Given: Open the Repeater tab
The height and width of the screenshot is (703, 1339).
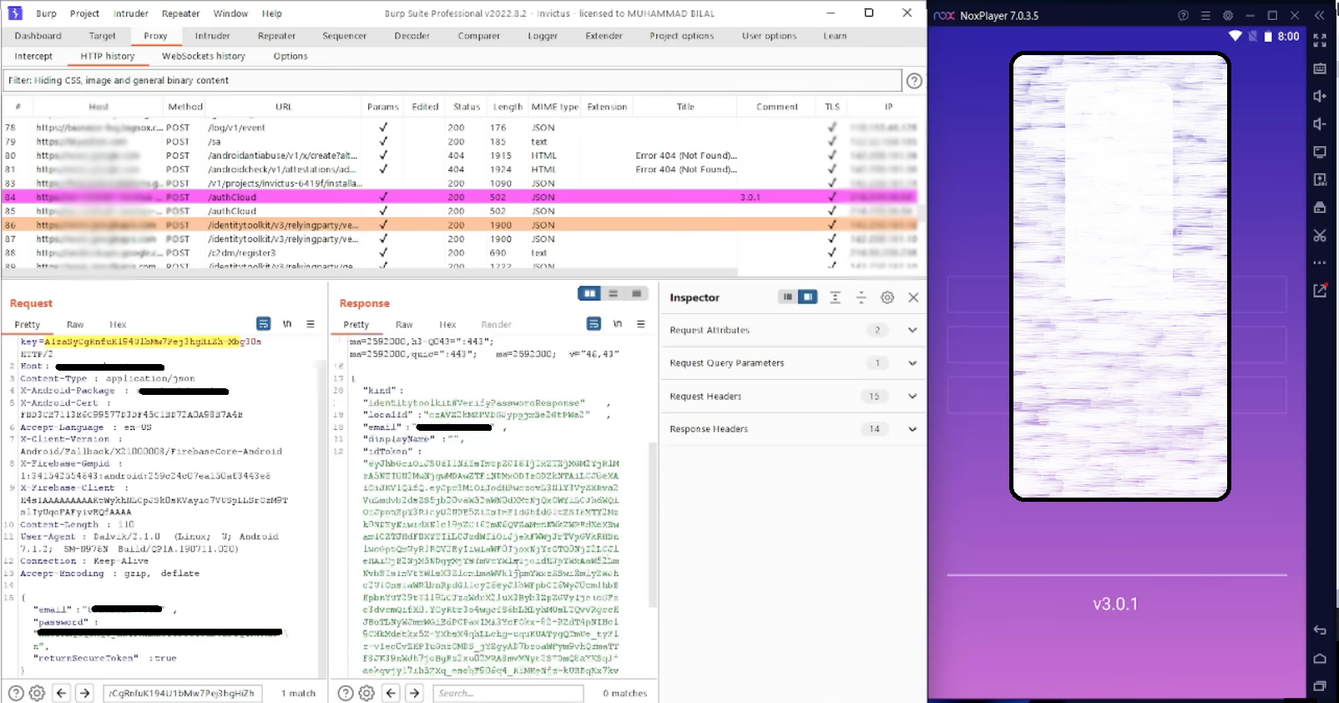Looking at the screenshot, I should pos(276,36).
